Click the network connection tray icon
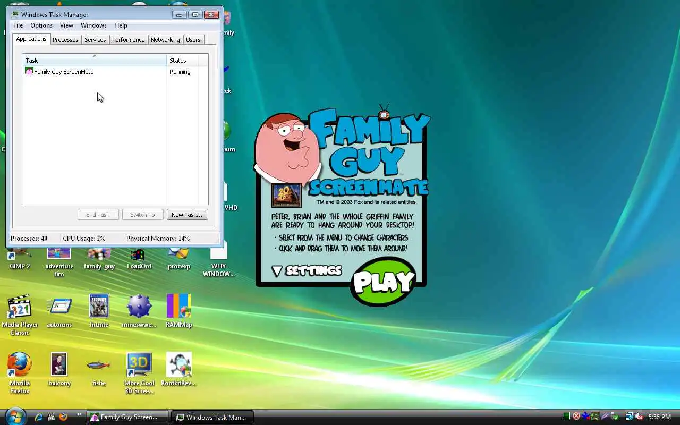Viewport: 680px width, 425px height. tap(630, 417)
